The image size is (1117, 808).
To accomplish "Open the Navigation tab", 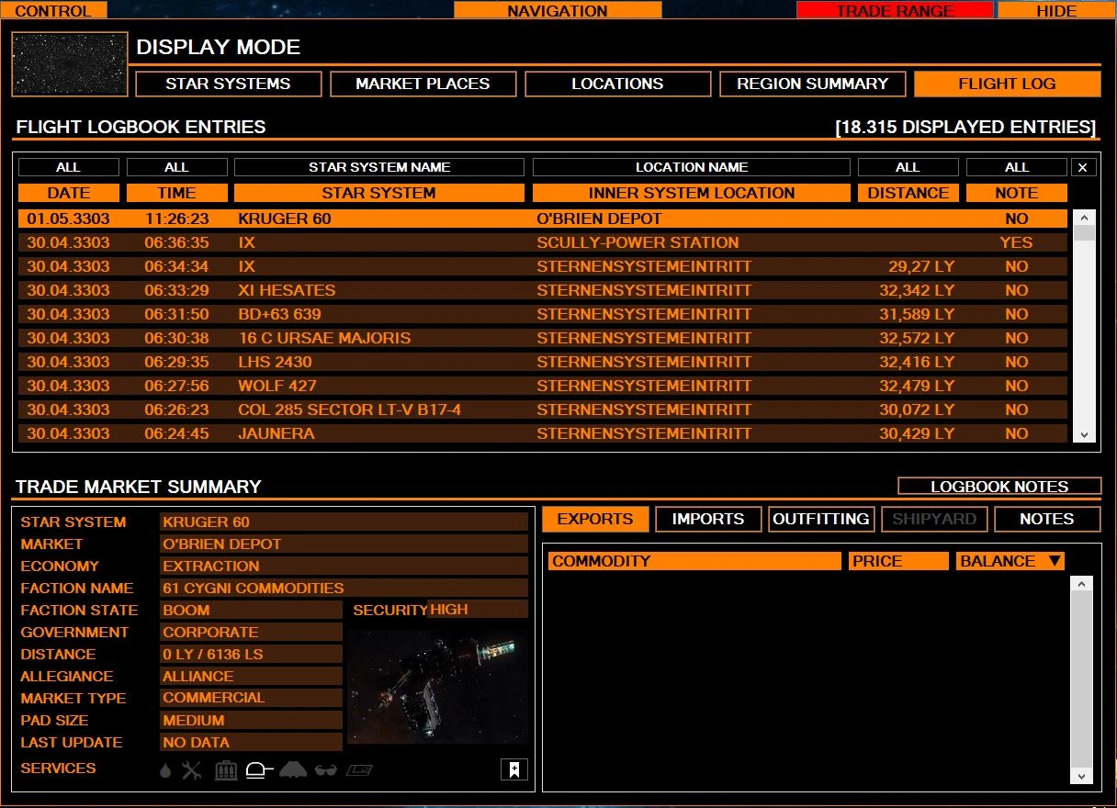I will (x=558, y=10).
